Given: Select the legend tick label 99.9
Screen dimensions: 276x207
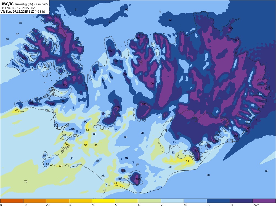Looking at the screenshot, I should coord(255,205).
